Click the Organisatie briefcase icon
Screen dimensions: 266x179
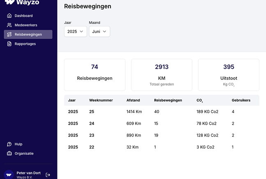[9, 153]
